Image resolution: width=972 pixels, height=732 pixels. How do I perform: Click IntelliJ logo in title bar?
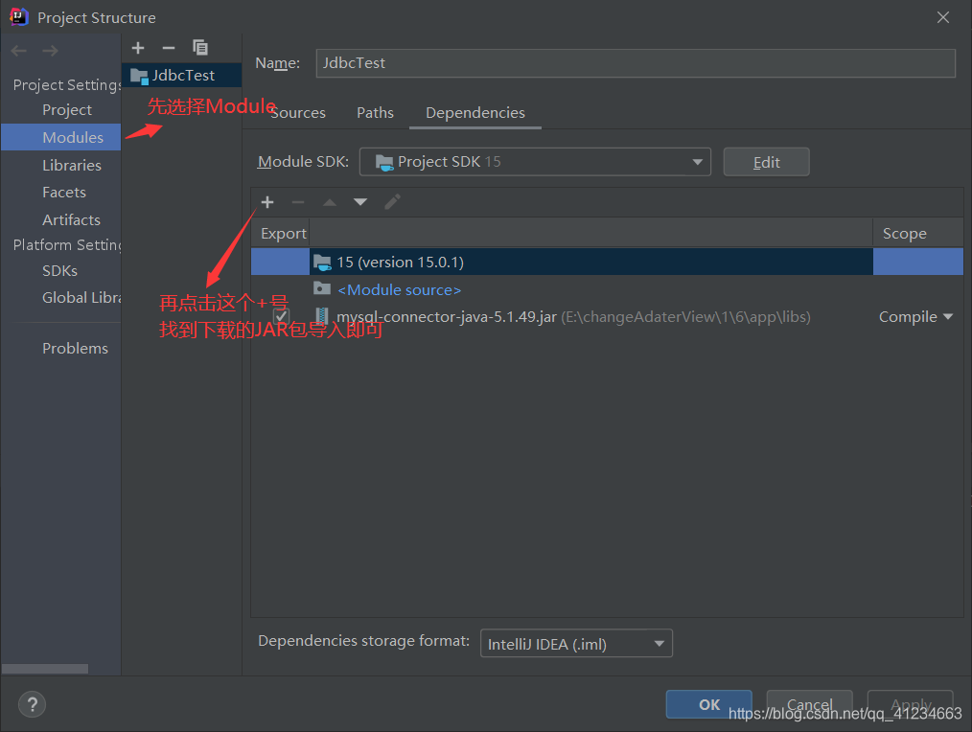[x=18, y=16]
